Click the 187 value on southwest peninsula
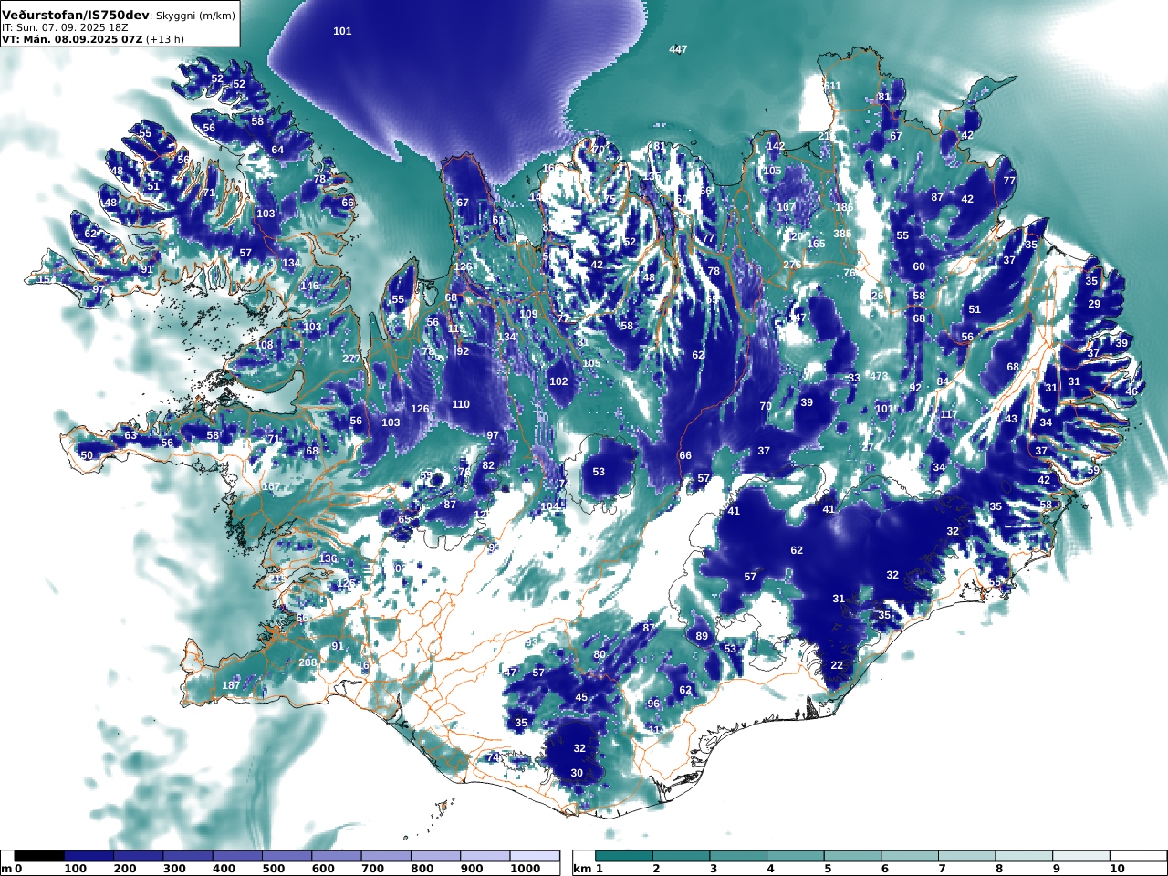 coord(231,685)
